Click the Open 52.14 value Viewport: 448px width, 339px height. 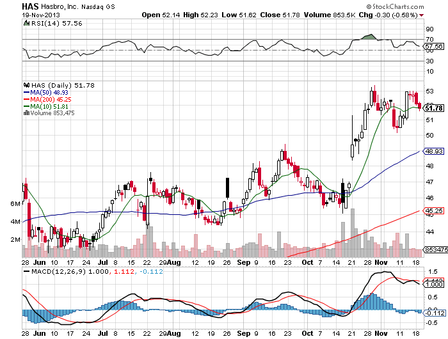click(161, 15)
